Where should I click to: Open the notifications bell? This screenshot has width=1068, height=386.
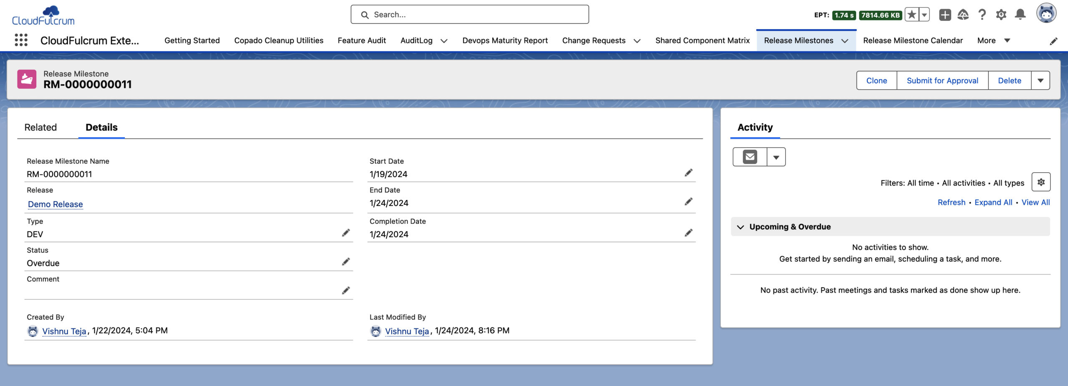click(x=1020, y=15)
